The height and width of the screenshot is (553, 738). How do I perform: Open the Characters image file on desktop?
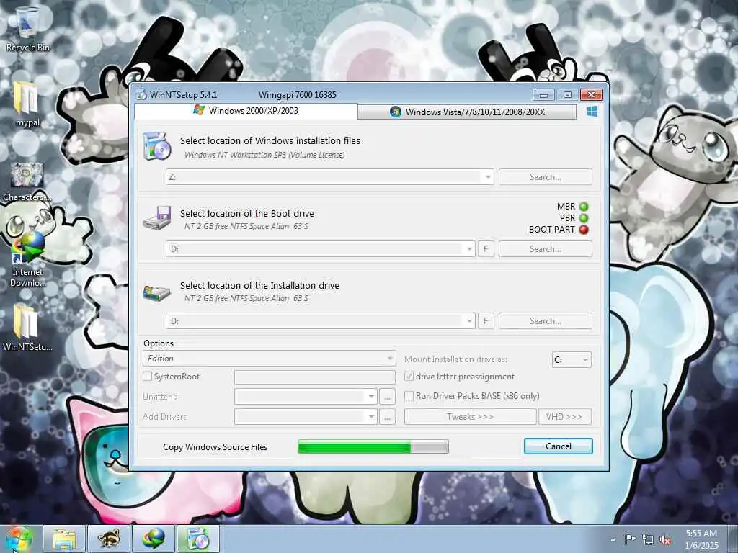pyautogui.click(x=27, y=182)
